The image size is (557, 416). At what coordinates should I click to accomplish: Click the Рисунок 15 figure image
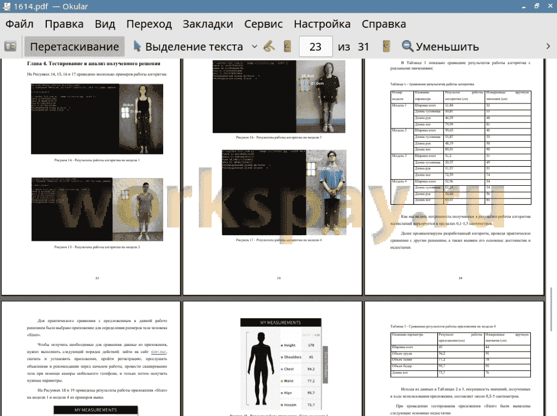coord(97,210)
